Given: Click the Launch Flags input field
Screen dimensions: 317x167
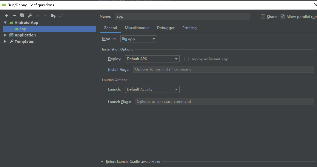Looking at the screenshot, I should 224,102.
